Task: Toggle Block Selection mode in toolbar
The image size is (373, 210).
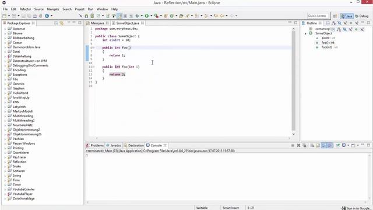Action: pos(125,16)
